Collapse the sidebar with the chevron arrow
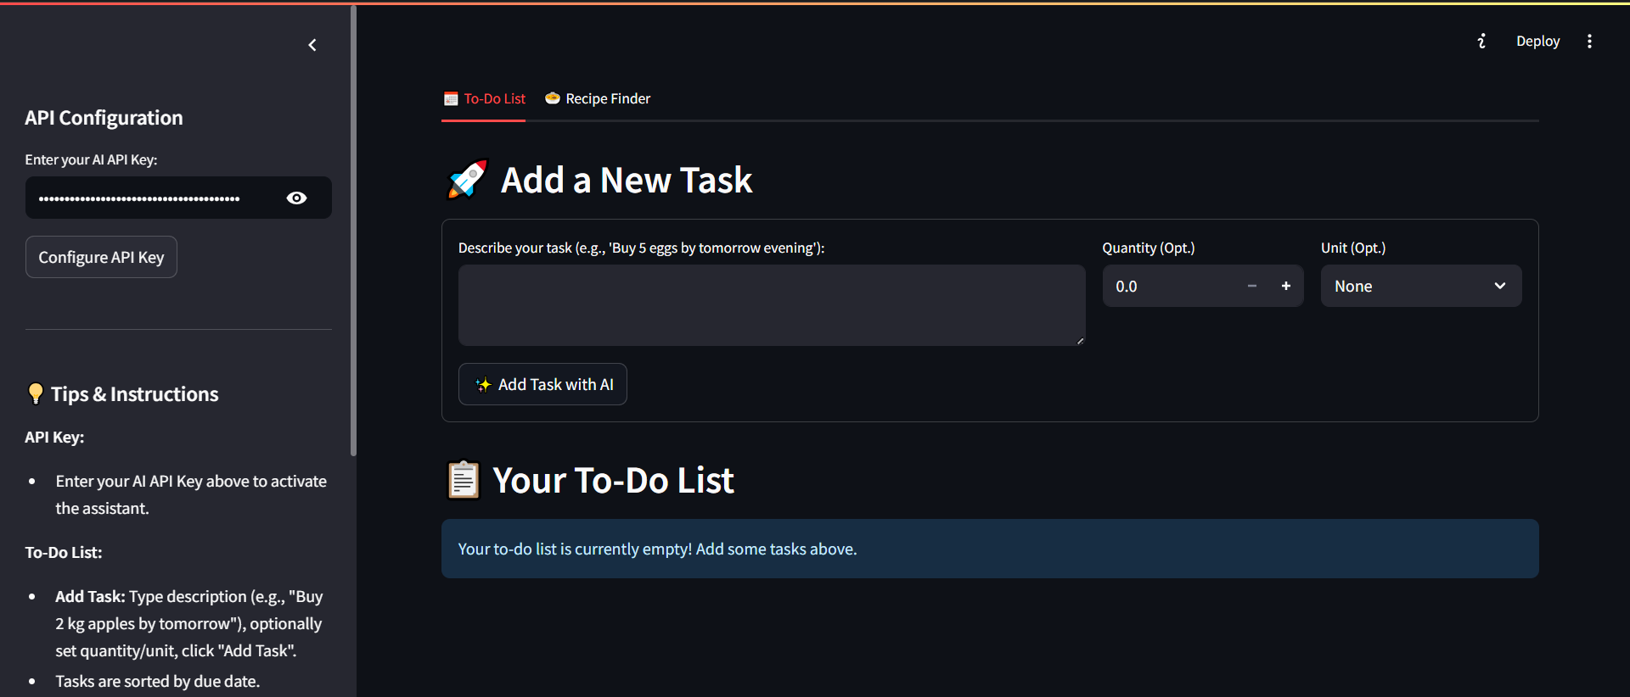 (312, 45)
